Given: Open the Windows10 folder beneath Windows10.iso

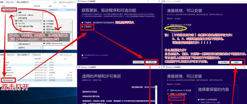Looking at the screenshot, I should (9, 12).
